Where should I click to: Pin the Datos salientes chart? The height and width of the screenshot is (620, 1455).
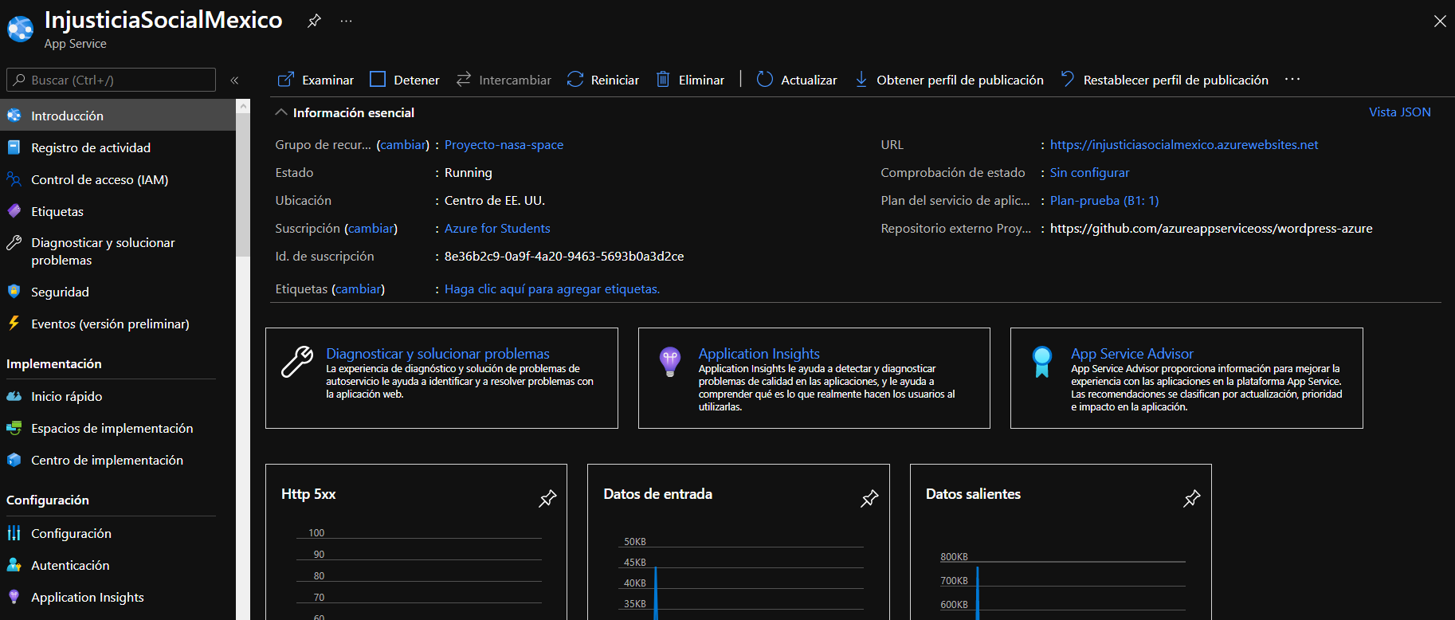1192,499
